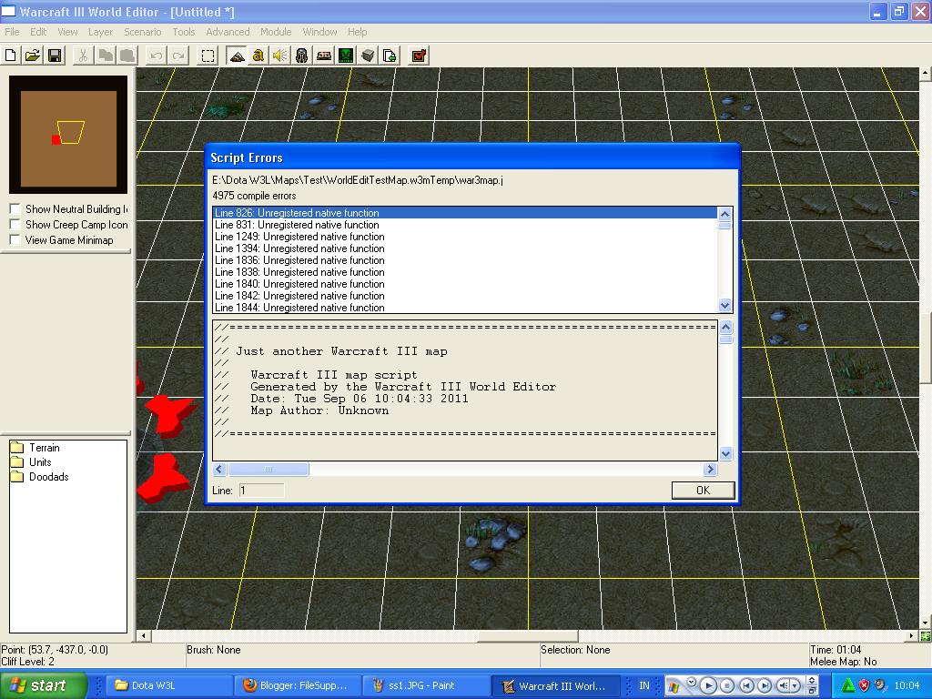The height and width of the screenshot is (699, 932).
Task: Click the Windows Media Player logo on taskbar
Action: (674, 686)
